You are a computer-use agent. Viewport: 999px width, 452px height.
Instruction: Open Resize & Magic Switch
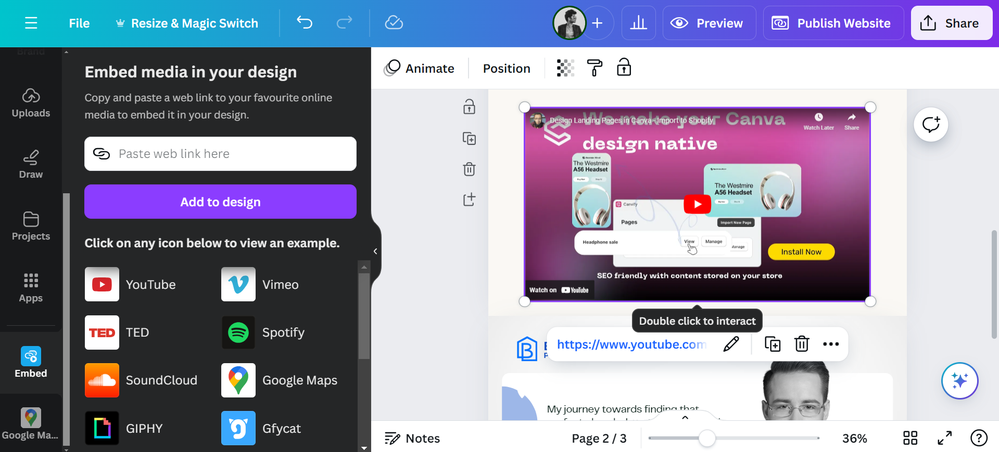[187, 23]
